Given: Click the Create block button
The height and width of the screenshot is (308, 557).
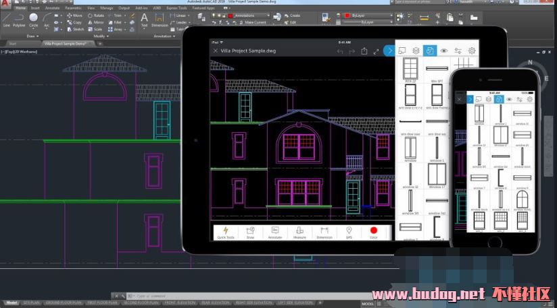Looking at the screenshot, I should coord(292,16).
